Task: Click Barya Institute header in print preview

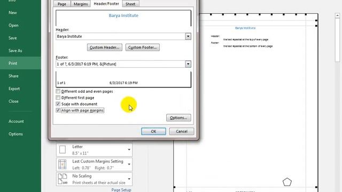Action: 245,28
